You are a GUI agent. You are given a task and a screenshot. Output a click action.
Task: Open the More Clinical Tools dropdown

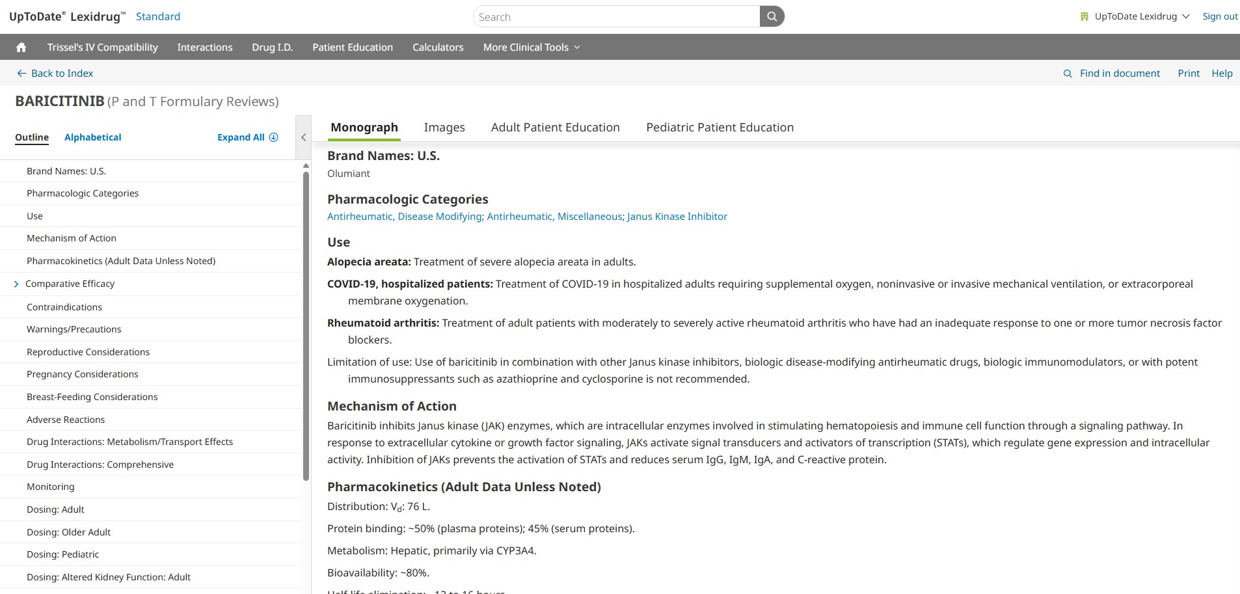(531, 47)
